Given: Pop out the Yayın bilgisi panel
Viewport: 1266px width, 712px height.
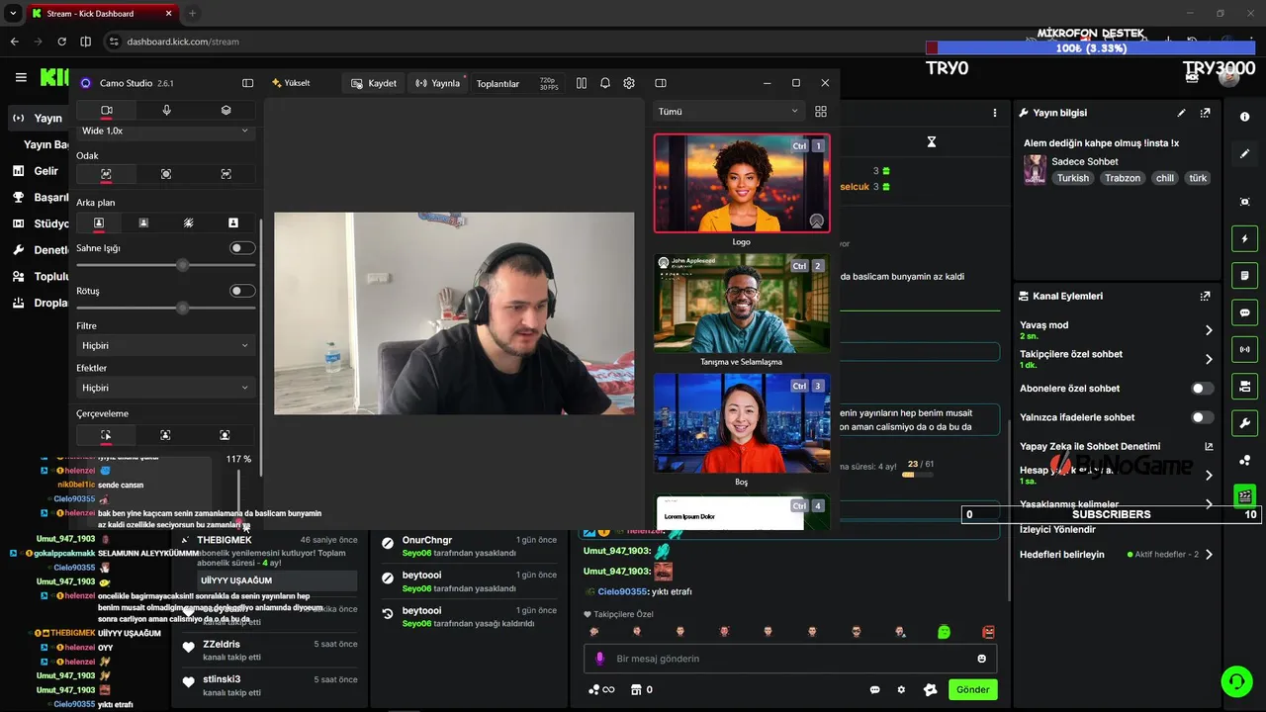Looking at the screenshot, I should point(1205,113).
